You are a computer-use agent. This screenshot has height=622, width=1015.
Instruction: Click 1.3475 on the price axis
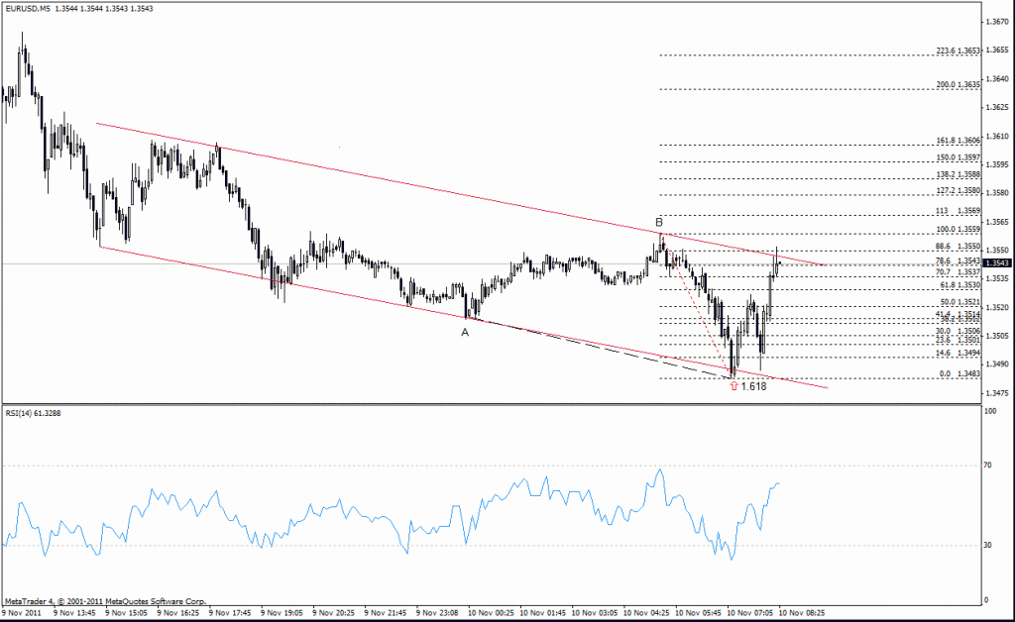coord(996,392)
